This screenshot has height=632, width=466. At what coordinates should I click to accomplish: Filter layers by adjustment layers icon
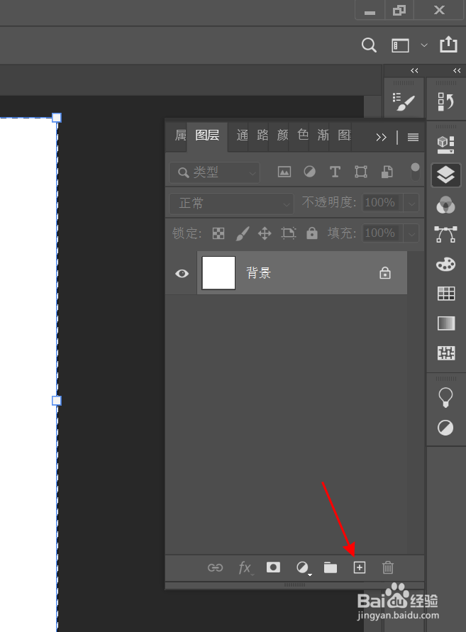(x=309, y=172)
